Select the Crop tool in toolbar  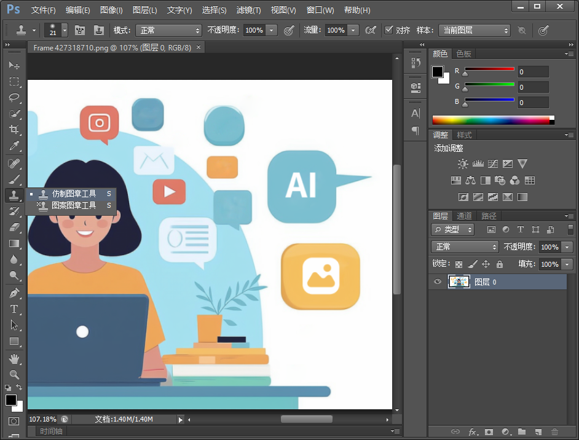(x=14, y=130)
